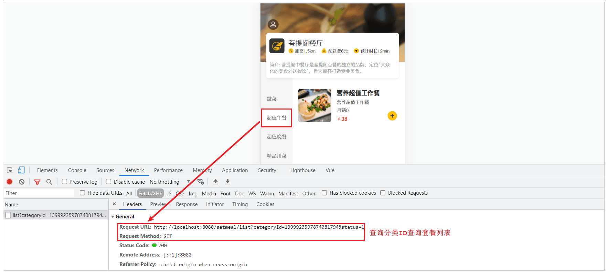The height and width of the screenshot is (274, 608).
Task: Click the 菩提阁餐厅 restaurant logo
Action: pos(277,46)
